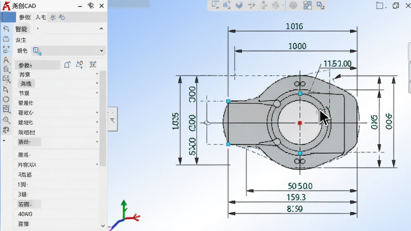Open the dropdown arrow on the second row below 参数
Viewport: 411px width, 231px height.
click(97, 83)
